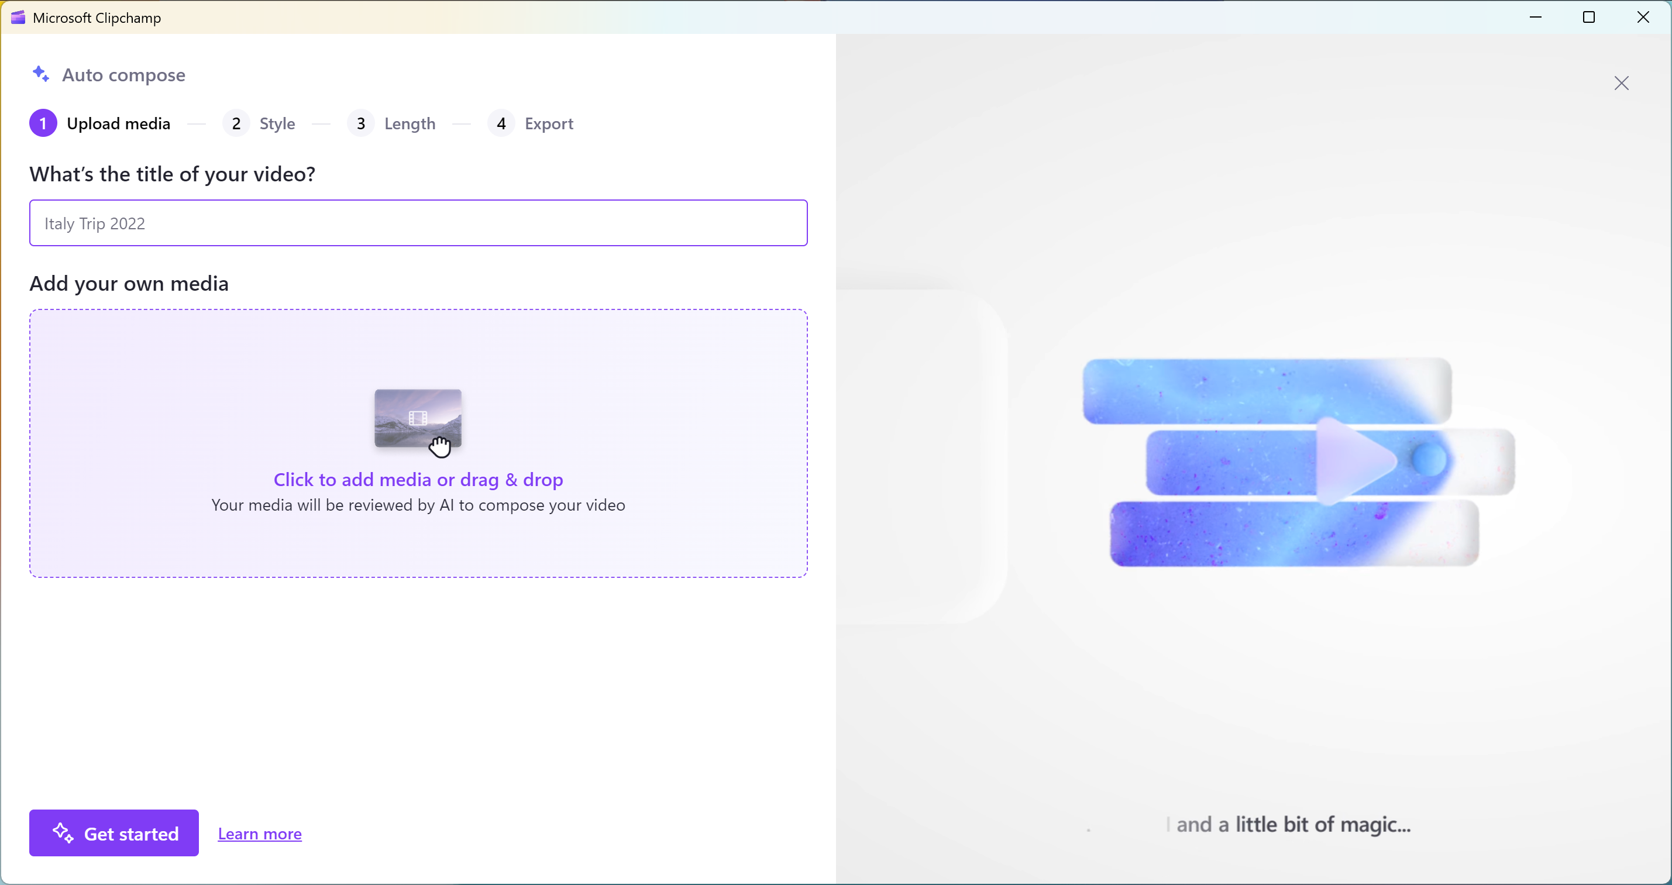Screen dimensions: 1672x885
Task: Click 'Click to add media or drag & drop'
Action: tap(418, 480)
